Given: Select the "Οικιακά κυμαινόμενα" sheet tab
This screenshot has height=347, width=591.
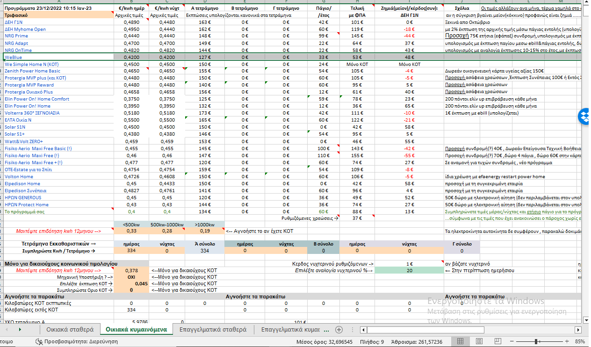Looking at the screenshot, I should point(136,329).
